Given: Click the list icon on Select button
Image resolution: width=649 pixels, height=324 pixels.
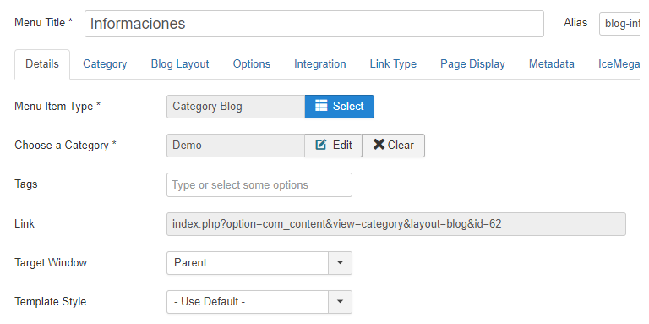Looking at the screenshot, I should click(321, 106).
